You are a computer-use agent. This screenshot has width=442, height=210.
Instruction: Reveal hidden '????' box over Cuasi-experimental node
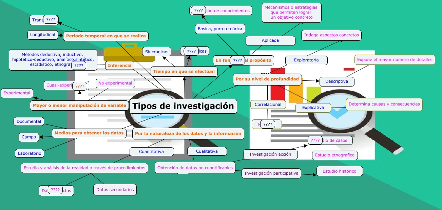click(80, 87)
